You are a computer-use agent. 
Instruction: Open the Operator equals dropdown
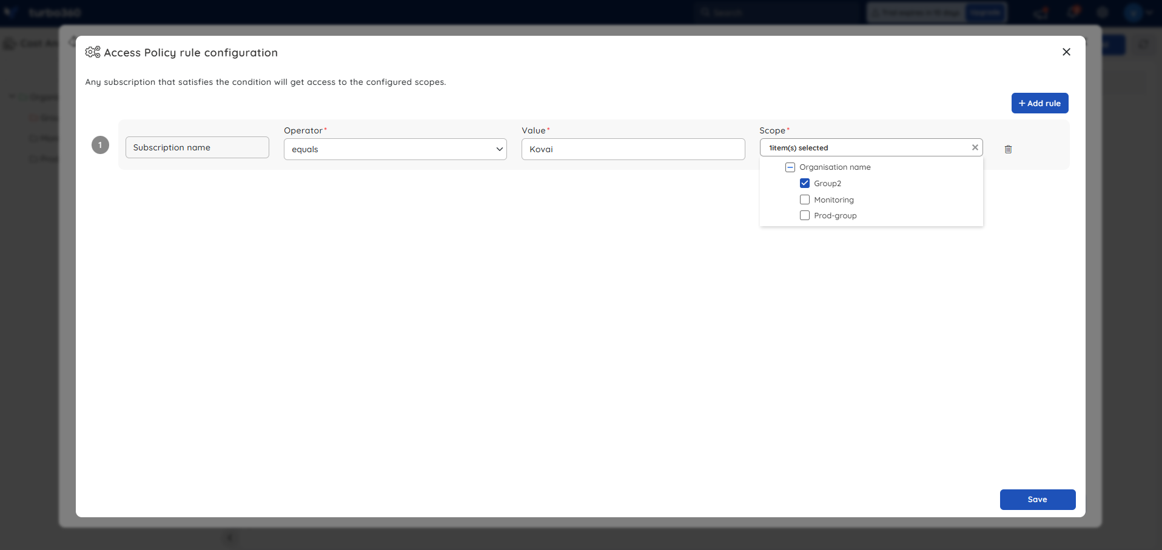click(x=395, y=149)
